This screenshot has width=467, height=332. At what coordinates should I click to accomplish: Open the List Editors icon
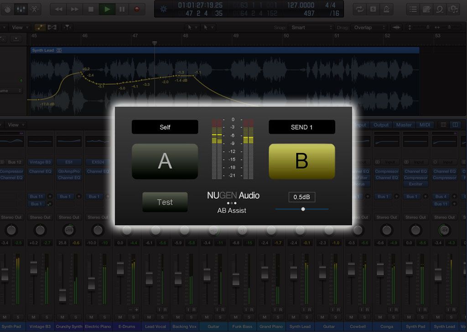tap(413, 9)
